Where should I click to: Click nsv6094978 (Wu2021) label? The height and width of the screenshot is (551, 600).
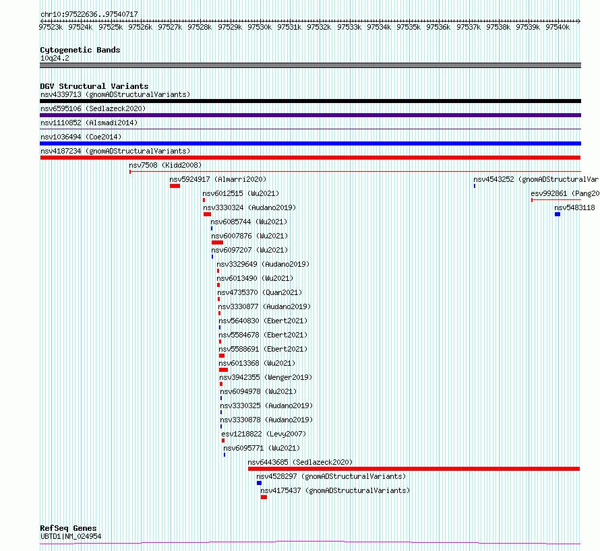(258, 391)
